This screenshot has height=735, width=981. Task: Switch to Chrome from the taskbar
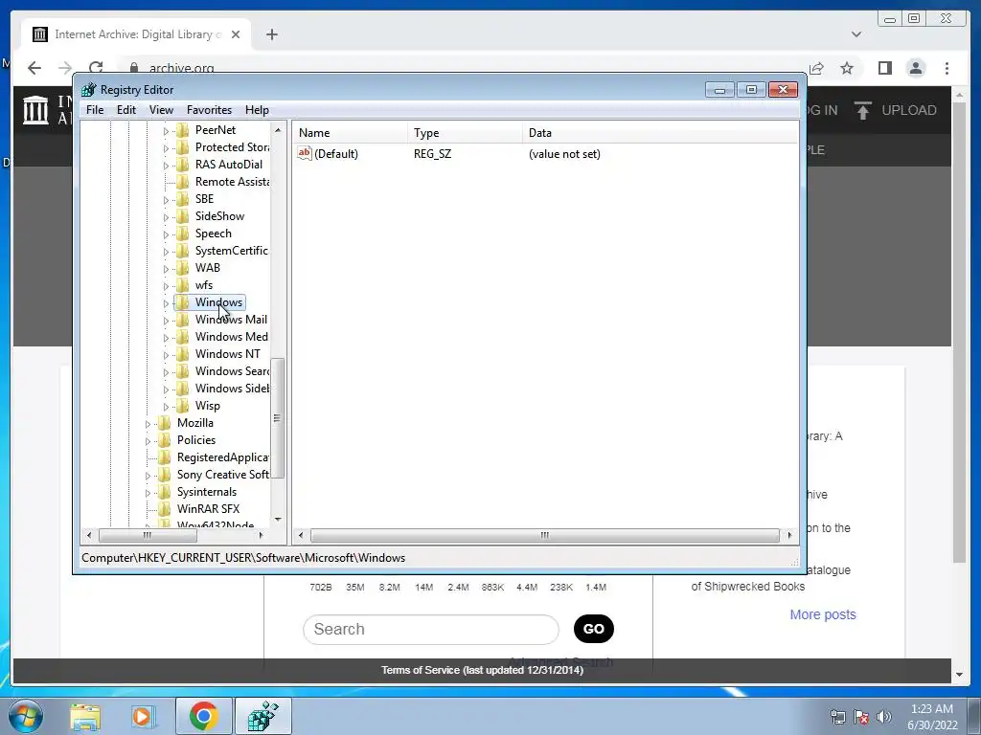pyautogui.click(x=203, y=716)
